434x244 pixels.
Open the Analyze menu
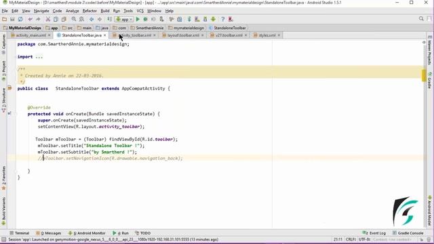click(x=73, y=11)
